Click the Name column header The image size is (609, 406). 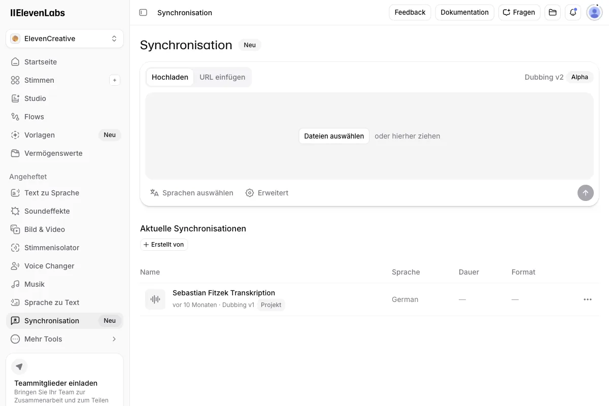click(x=150, y=272)
